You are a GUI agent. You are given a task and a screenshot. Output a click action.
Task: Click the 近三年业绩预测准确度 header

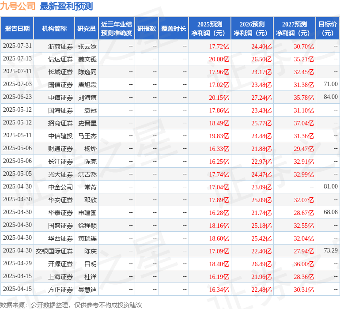(x=117, y=29)
